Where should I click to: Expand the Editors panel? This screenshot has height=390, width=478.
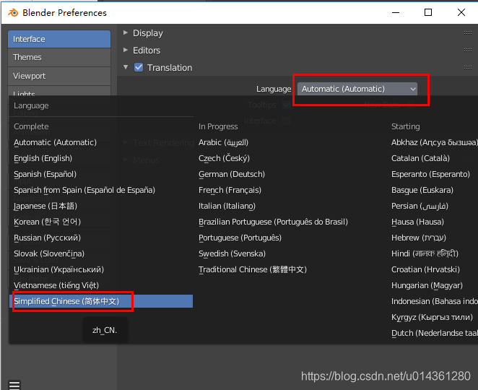(x=126, y=50)
